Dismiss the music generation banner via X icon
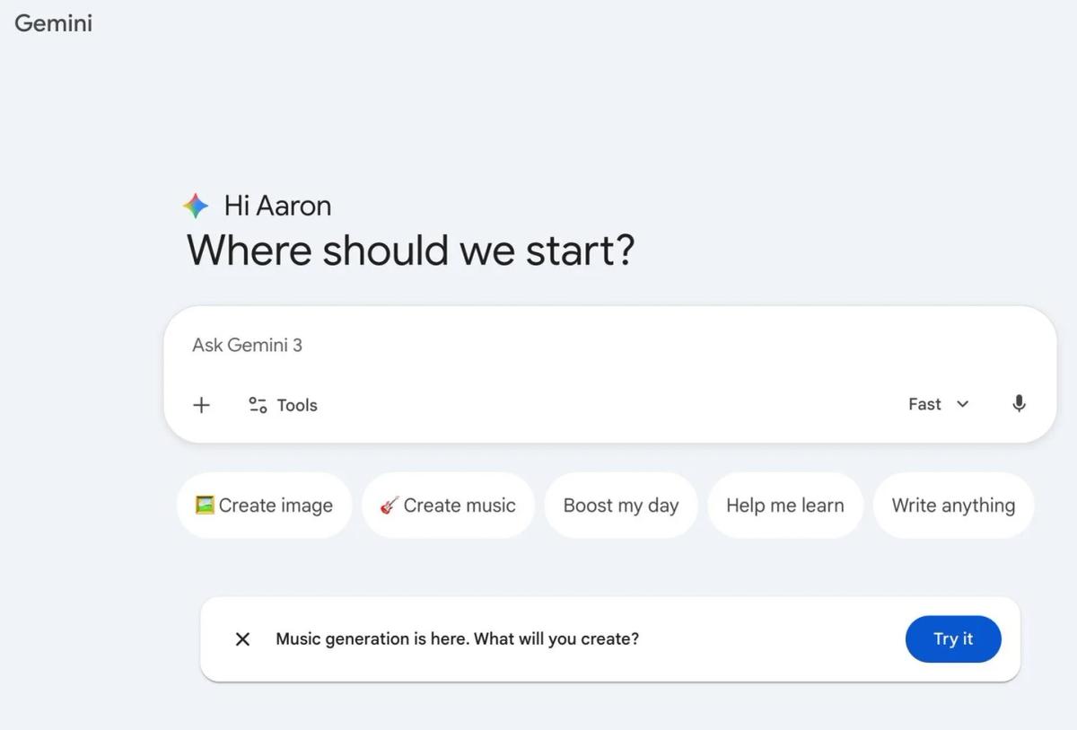The image size is (1077, 730). tap(241, 638)
